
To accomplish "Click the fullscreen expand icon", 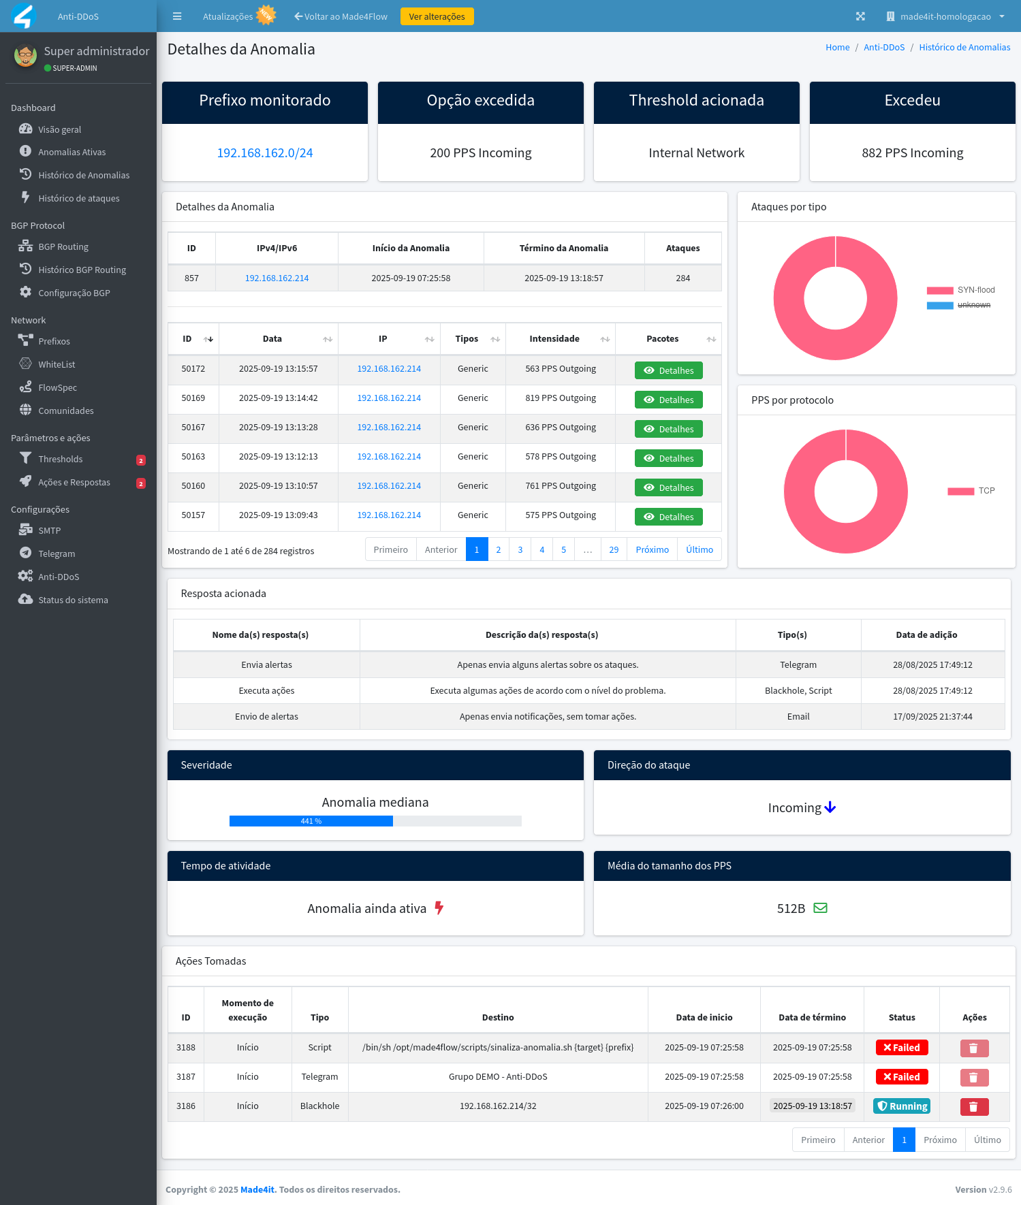I will click(860, 16).
